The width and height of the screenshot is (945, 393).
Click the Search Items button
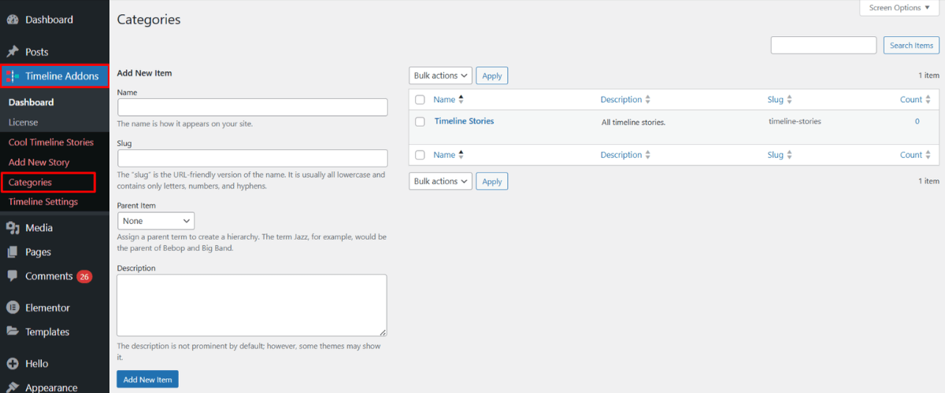pos(911,46)
